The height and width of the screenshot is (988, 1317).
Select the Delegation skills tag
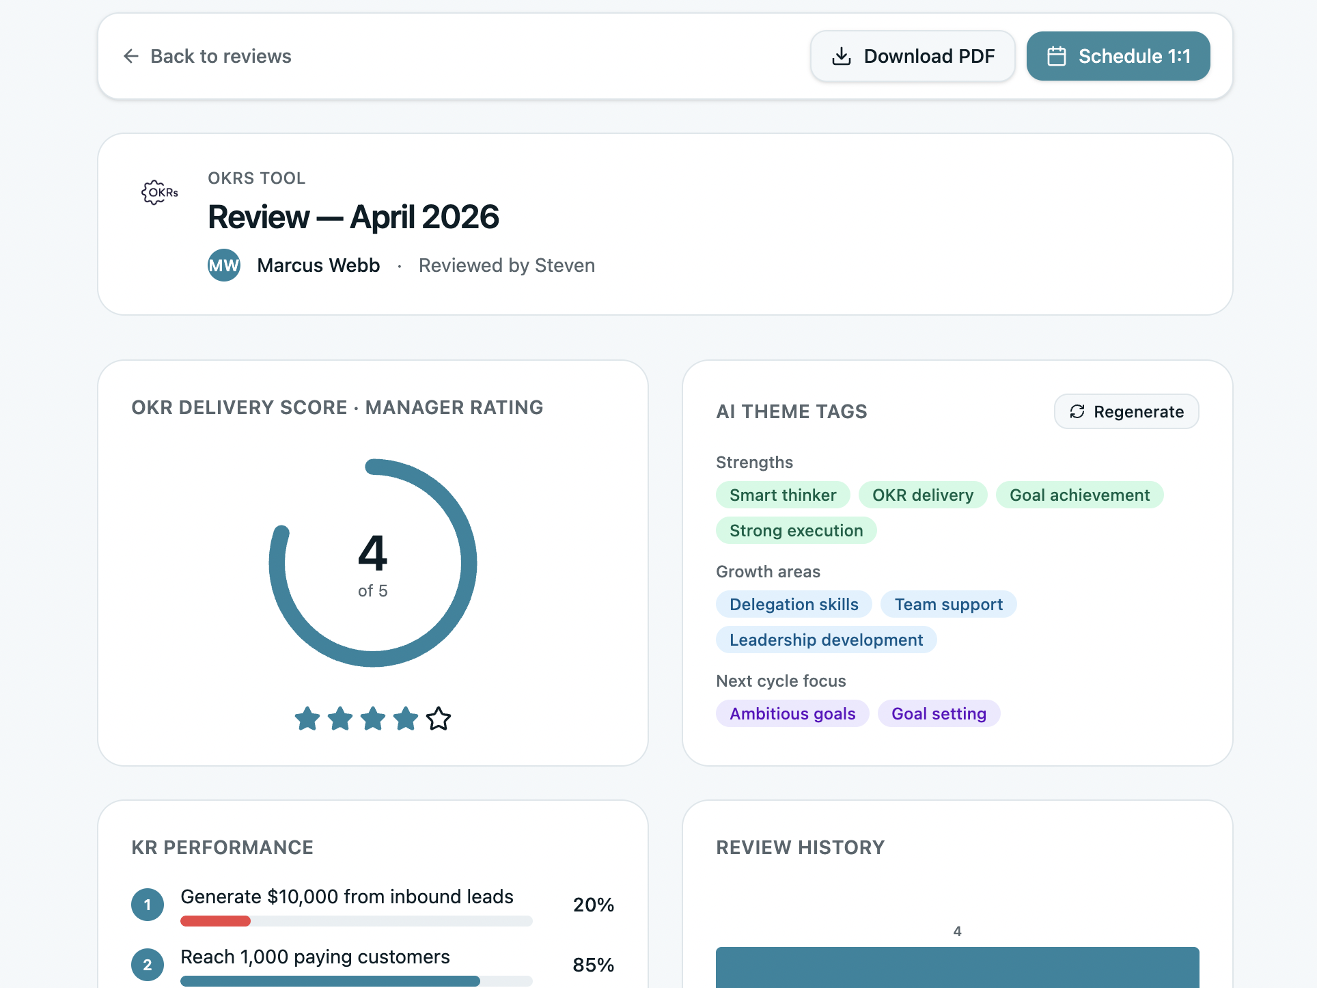794,604
